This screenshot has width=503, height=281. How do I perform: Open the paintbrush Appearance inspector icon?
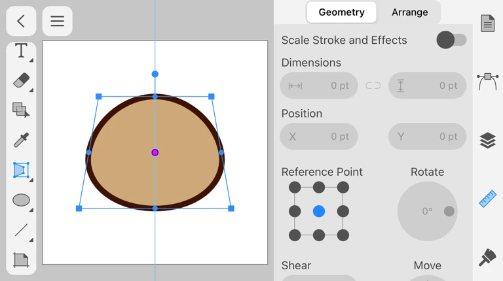click(x=487, y=257)
